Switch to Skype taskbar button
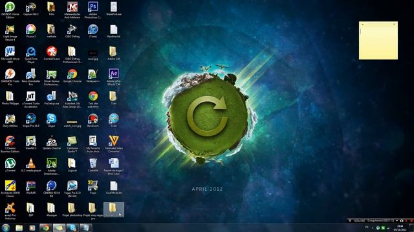The image size is (414, 232). click(x=72, y=227)
